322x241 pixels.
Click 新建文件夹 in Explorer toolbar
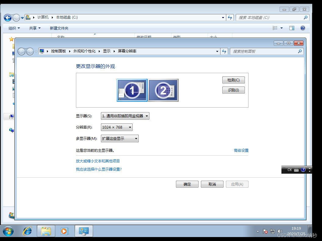pyautogui.click(x=59, y=28)
